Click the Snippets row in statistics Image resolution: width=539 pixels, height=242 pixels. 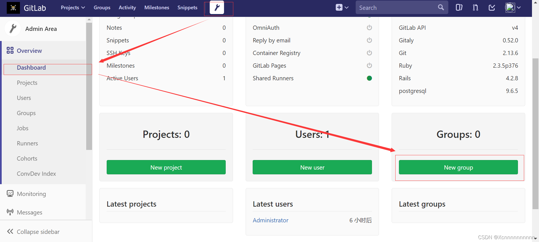166,40
